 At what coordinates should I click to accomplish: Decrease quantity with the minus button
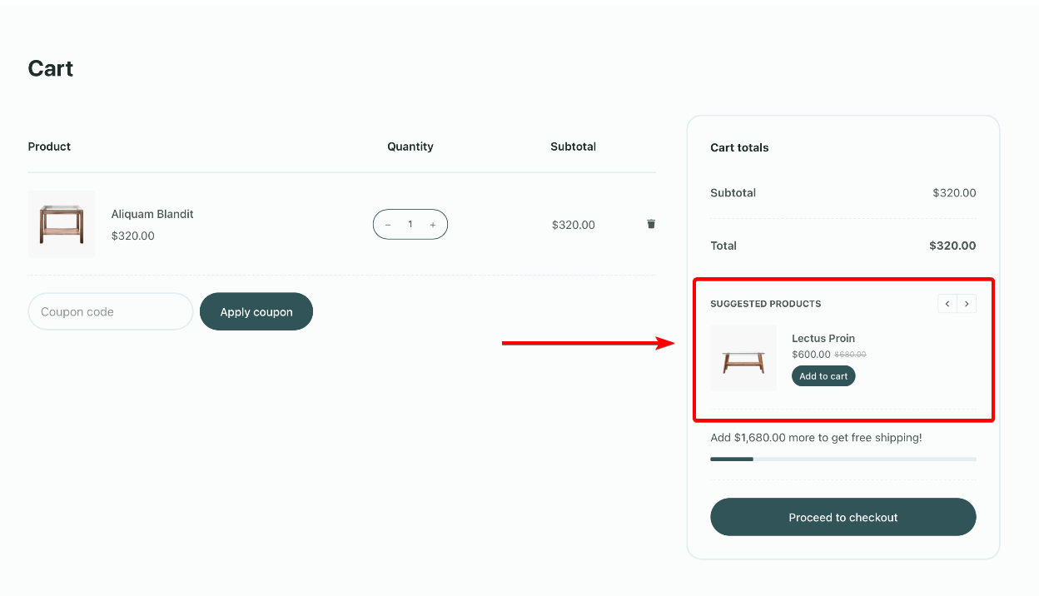(x=388, y=225)
